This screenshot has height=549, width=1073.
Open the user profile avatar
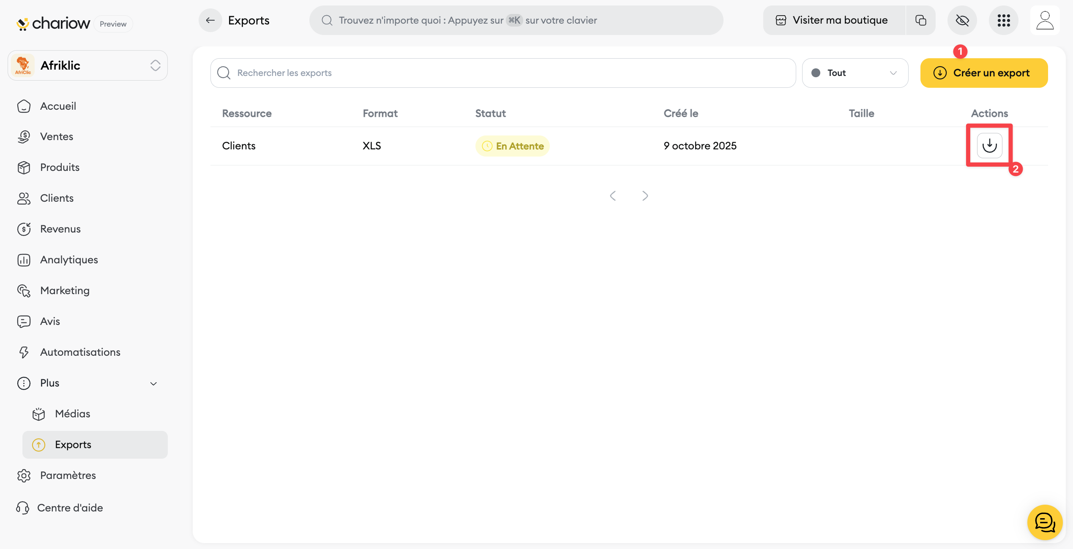1045,20
